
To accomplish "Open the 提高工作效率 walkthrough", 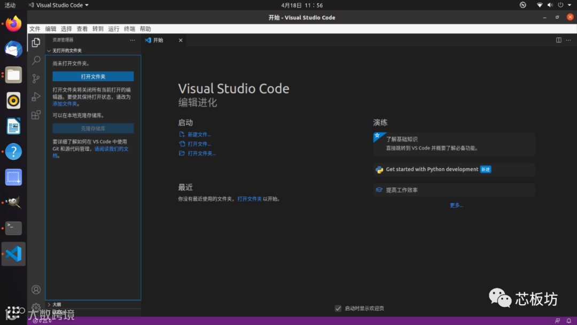I will (x=454, y=190).
